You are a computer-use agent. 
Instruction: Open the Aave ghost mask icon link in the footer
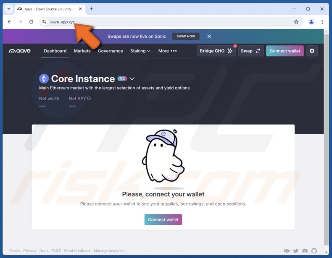(287, 251)
